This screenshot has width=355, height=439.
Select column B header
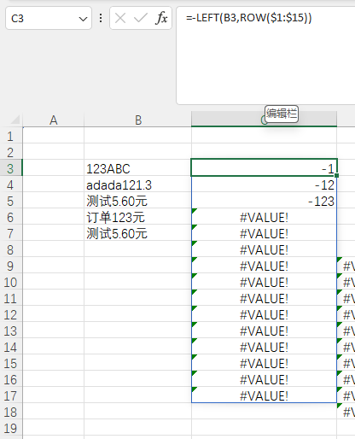(x=138, y=120)
